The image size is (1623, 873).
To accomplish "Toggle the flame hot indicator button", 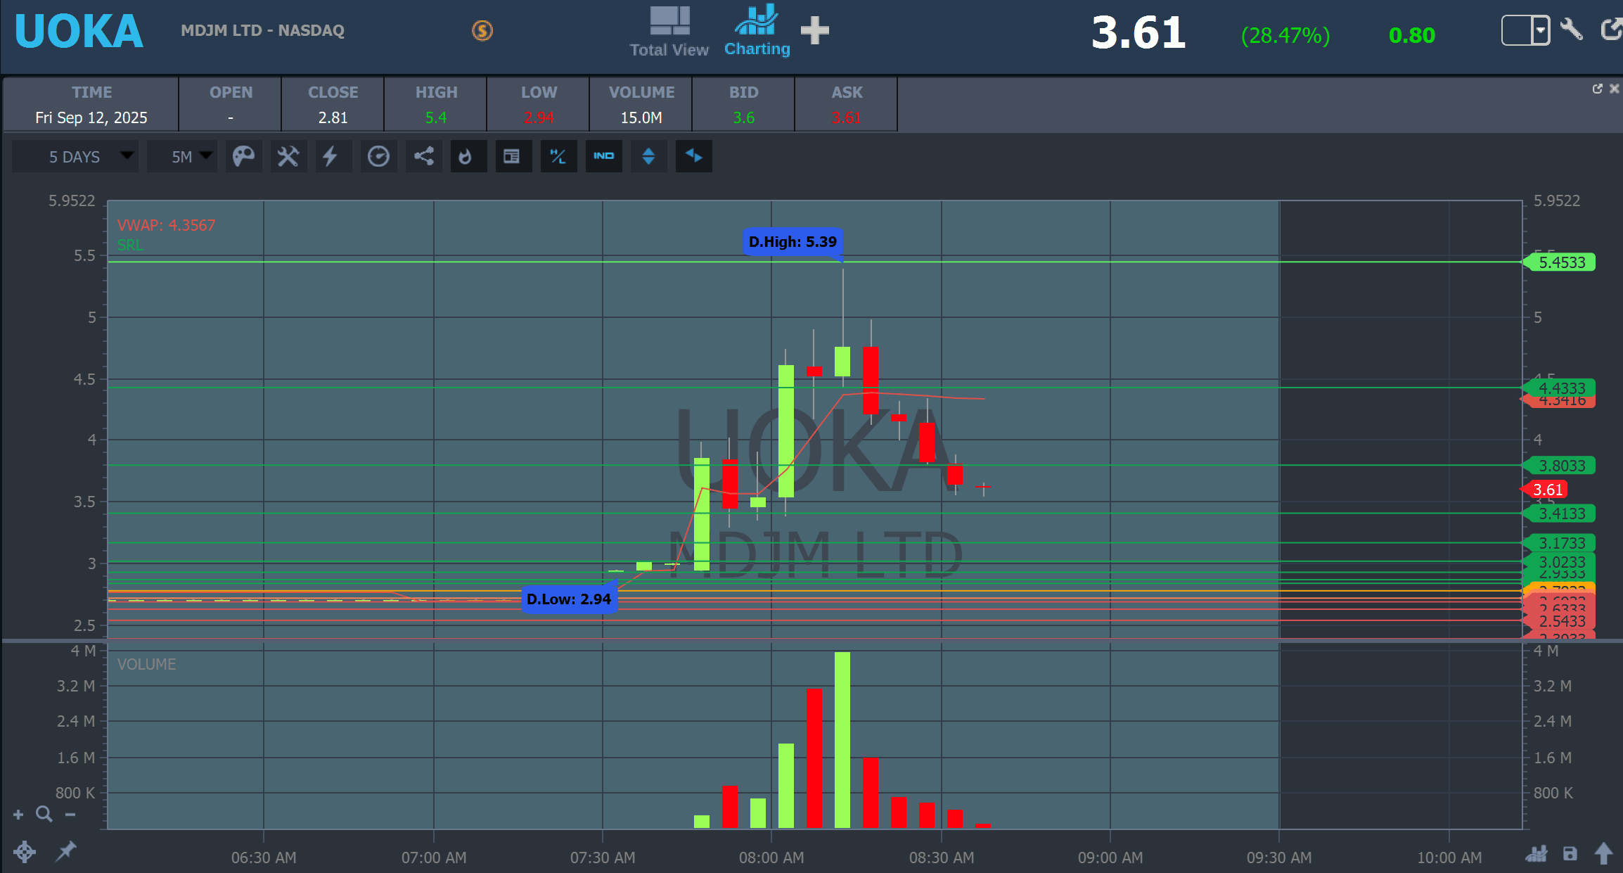I will [466, 156].
